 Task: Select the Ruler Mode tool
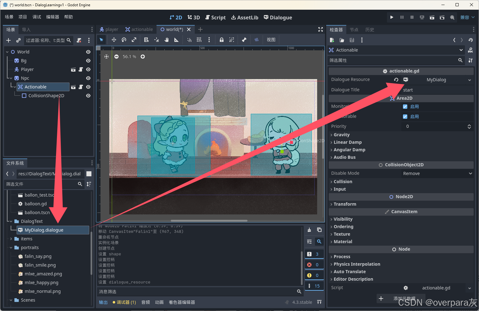click(177, 40)
